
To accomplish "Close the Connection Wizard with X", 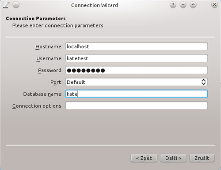I will (214, 5).
